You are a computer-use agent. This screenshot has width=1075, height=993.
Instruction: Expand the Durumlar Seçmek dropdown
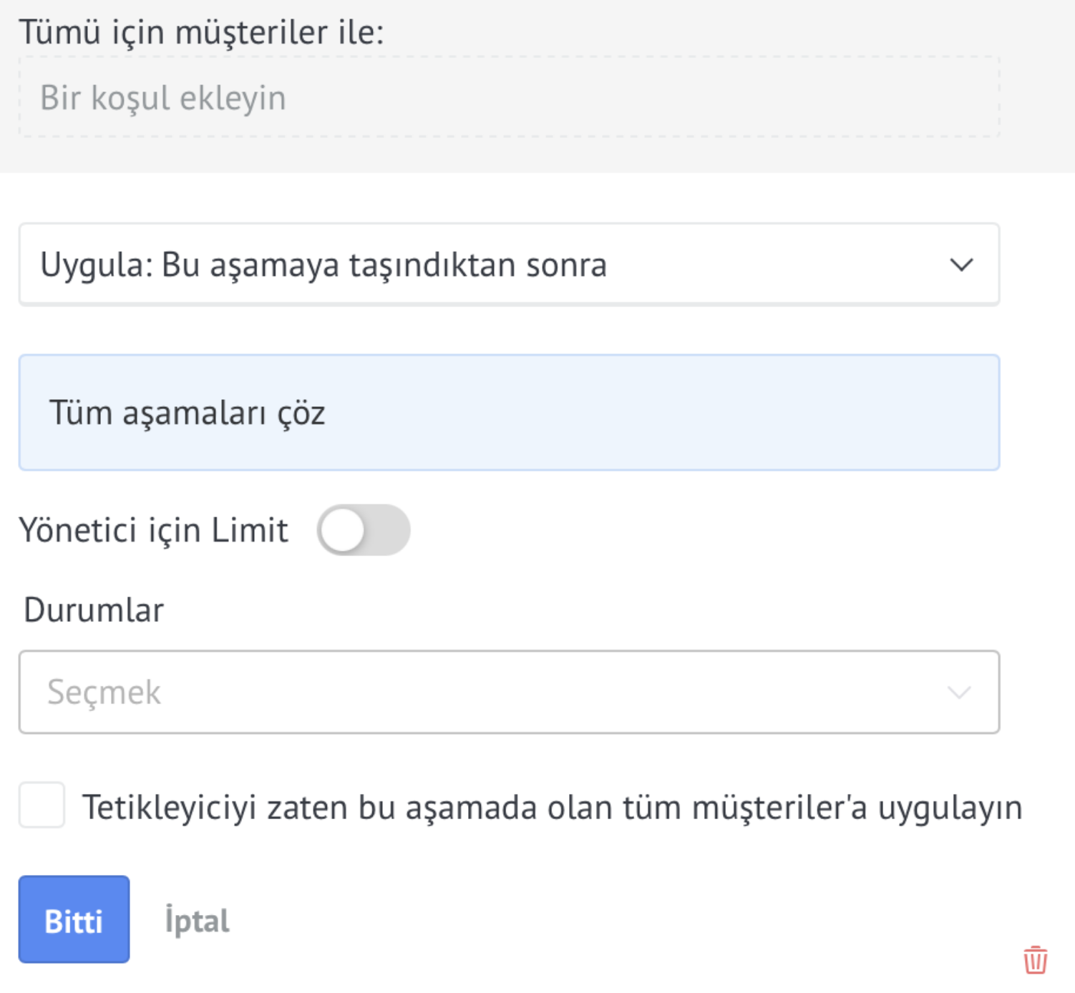509,692
